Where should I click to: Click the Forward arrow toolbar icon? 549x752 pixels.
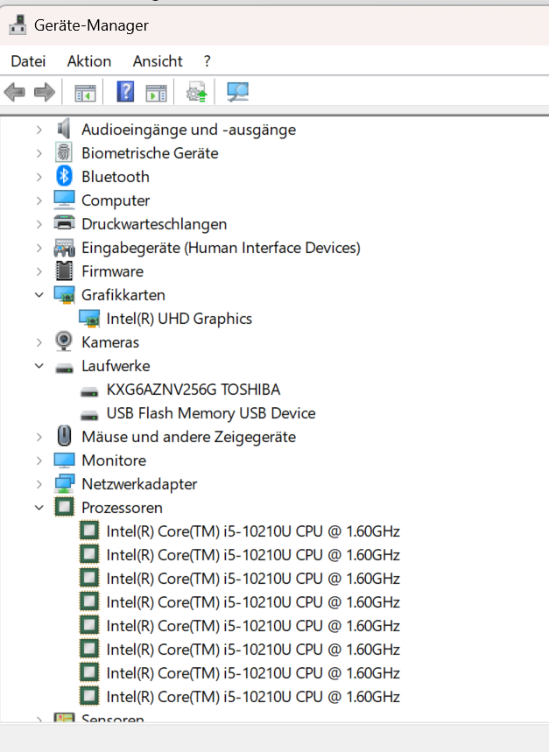click(x=44, y=91)
